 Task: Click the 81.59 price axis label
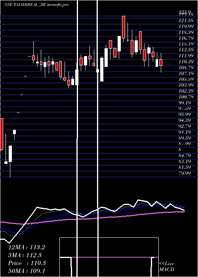tap(185, 167)
